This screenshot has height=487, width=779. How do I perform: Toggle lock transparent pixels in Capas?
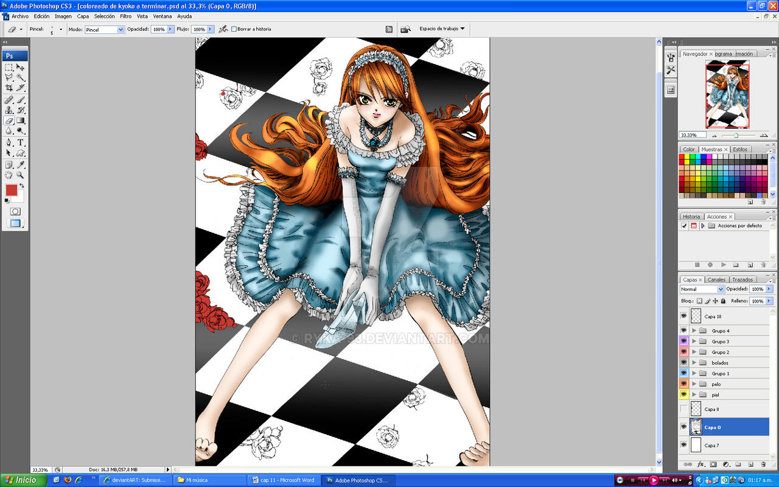coord(699,301)
